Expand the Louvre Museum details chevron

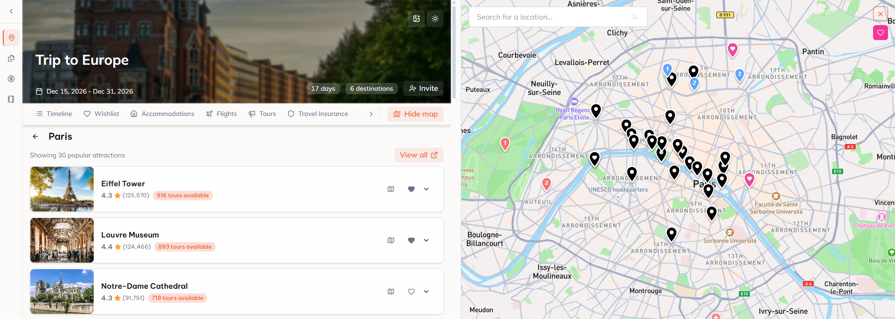pyautogui.click(x=426, y=240)
